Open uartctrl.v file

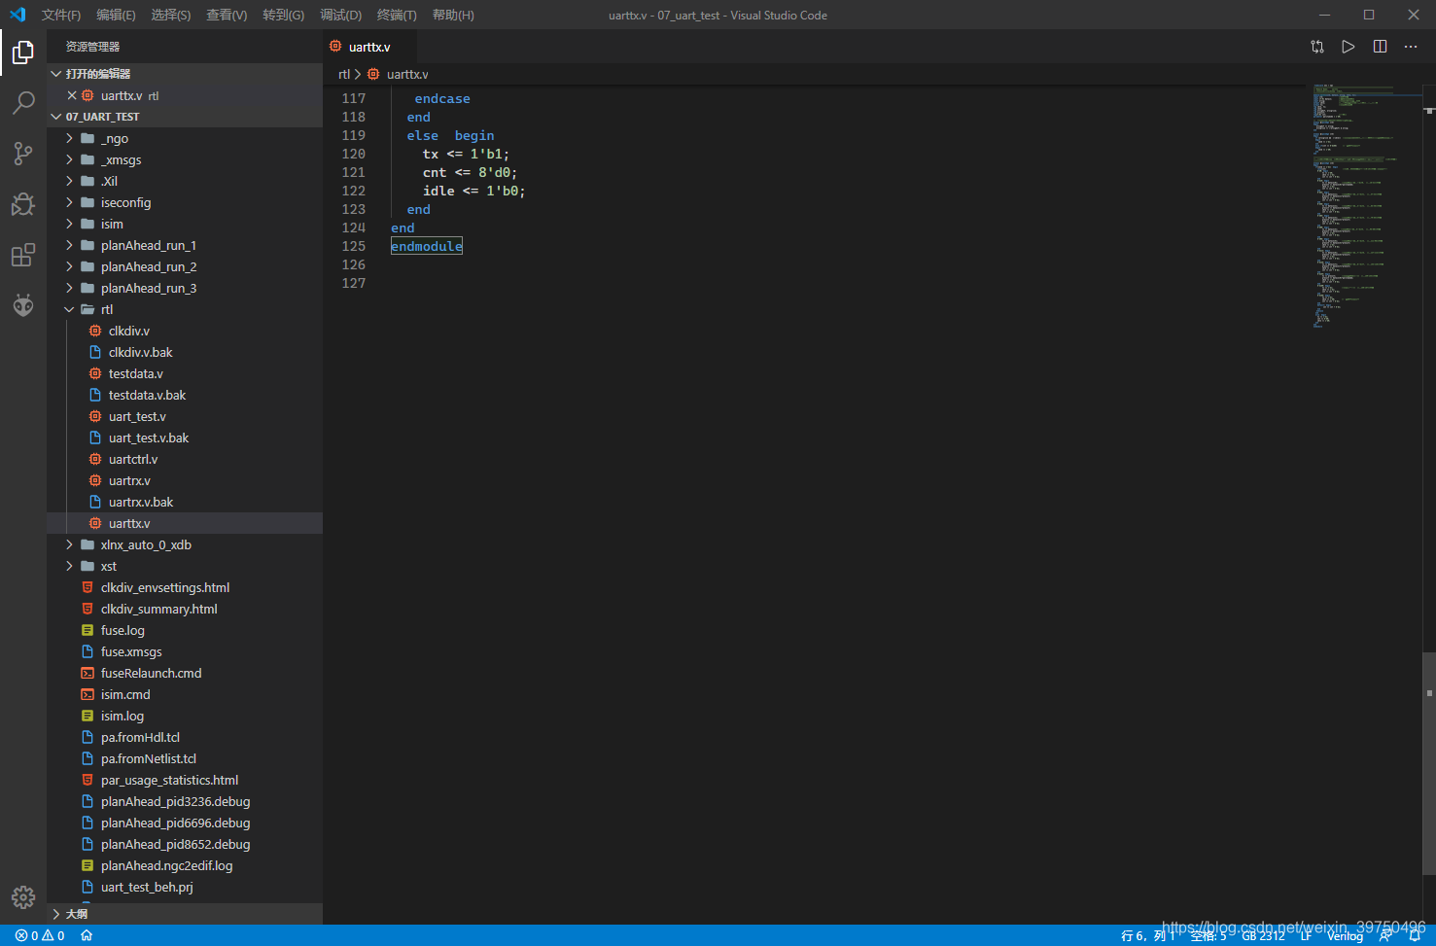tap(185, 459)
